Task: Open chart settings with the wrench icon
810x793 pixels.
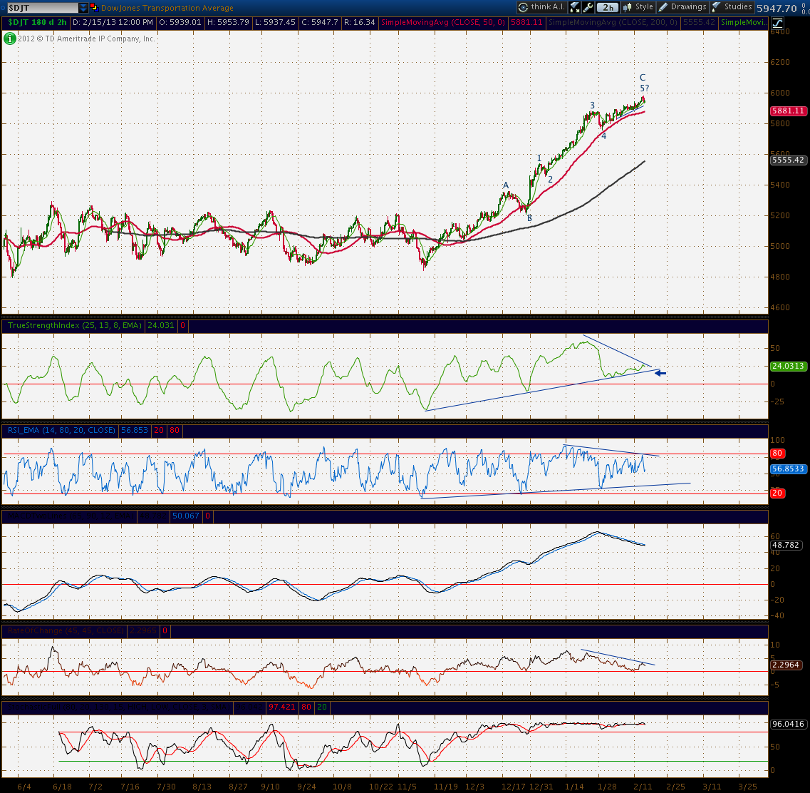Action: (588, 7)
